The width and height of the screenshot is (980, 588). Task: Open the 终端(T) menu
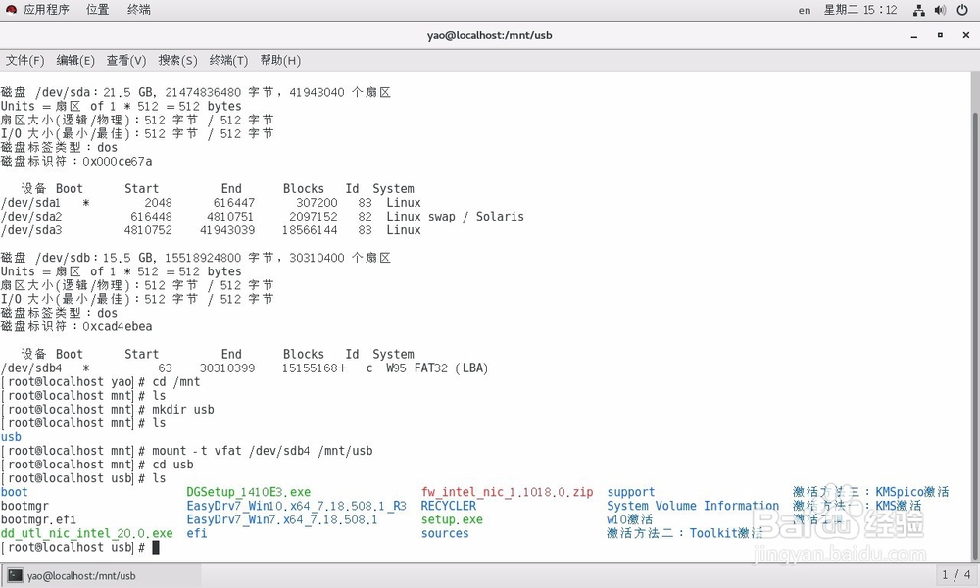coord(228,60)
